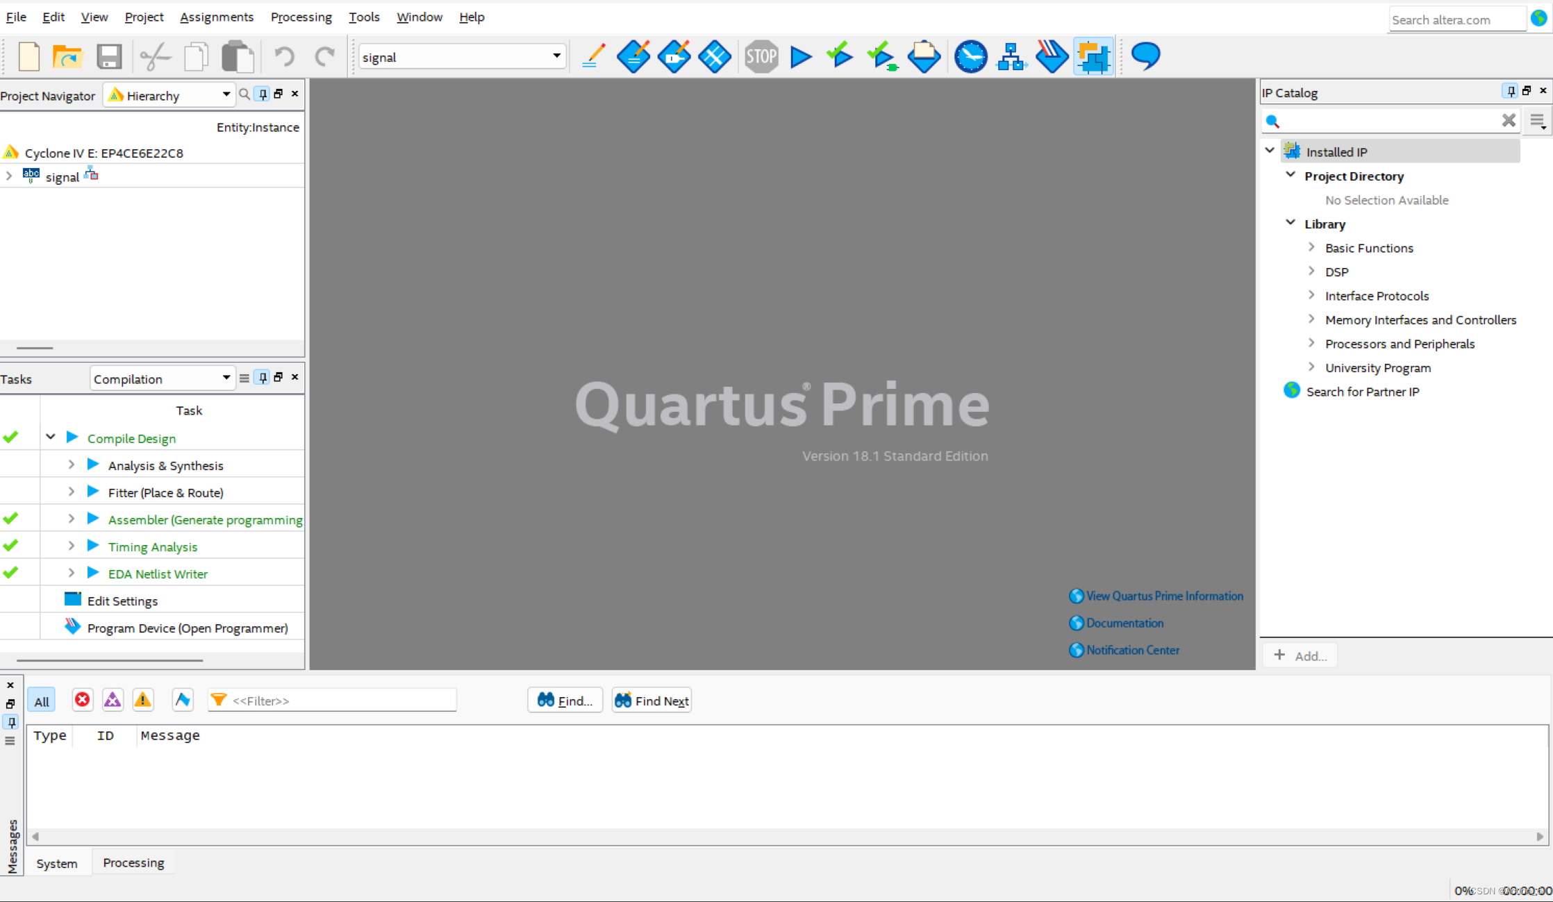The width and height of the screenshot is (1553, 902).
Task: Open the Pin Planner icon
Action: (674, 57)
